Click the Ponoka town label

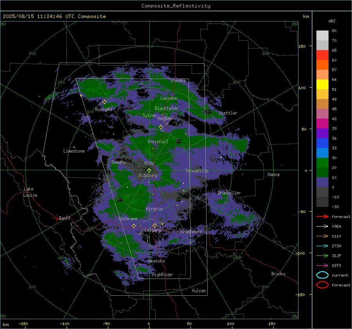pos(178,81)
